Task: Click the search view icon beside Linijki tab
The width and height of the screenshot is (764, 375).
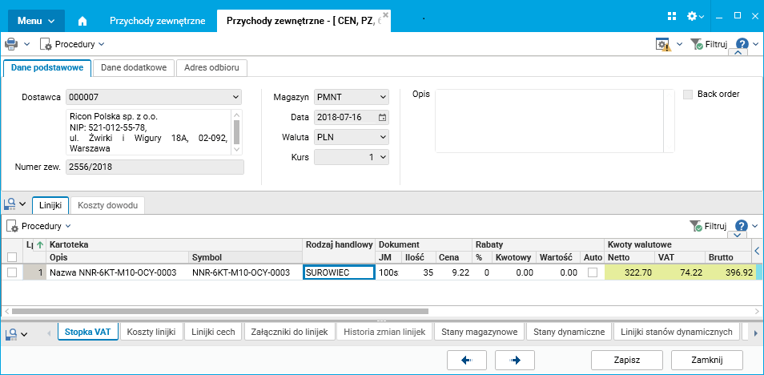Action: (x=10, y=204)
